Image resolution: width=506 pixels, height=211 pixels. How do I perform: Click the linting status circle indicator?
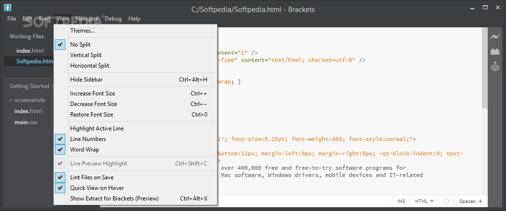point(446,201)
